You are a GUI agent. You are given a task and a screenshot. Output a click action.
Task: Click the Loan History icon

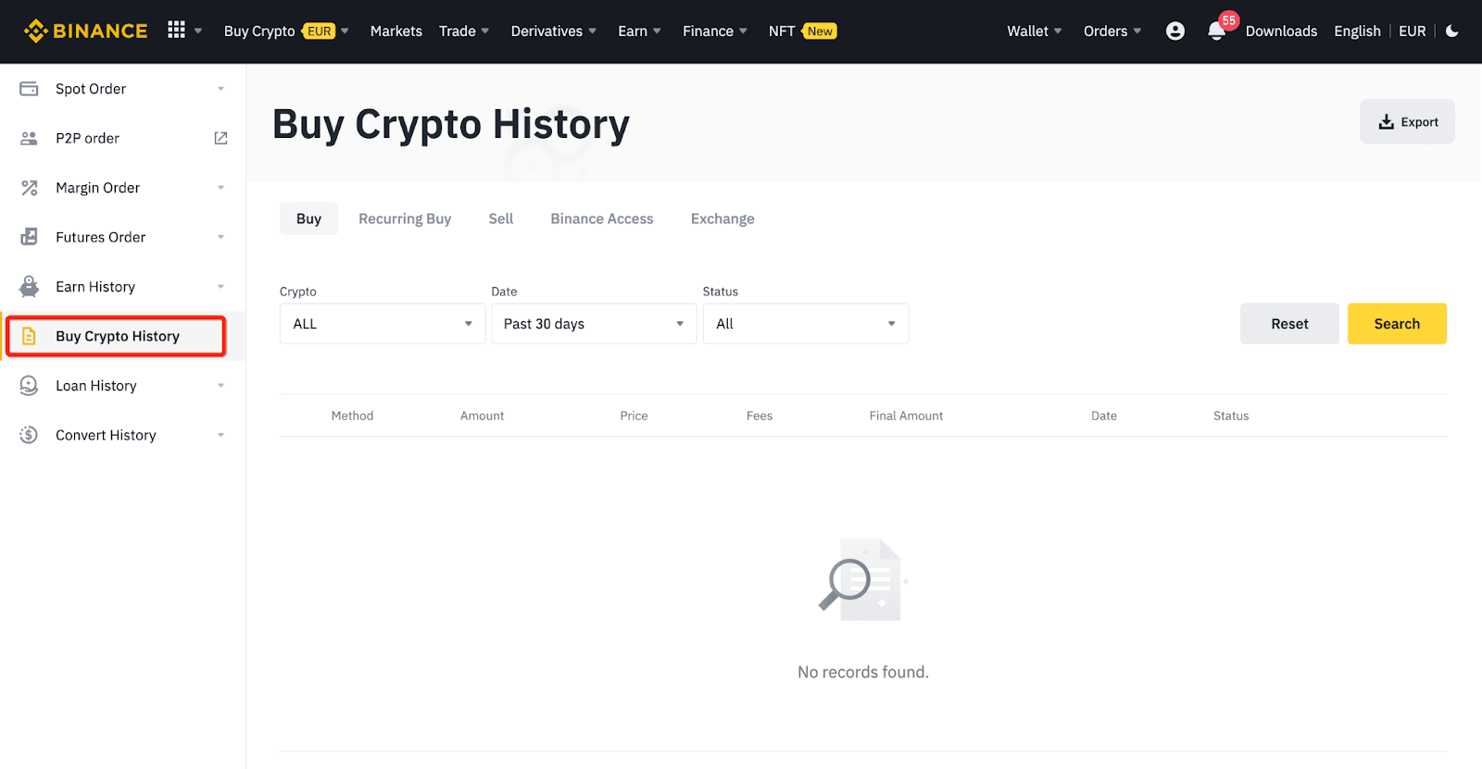coord(29,386)
